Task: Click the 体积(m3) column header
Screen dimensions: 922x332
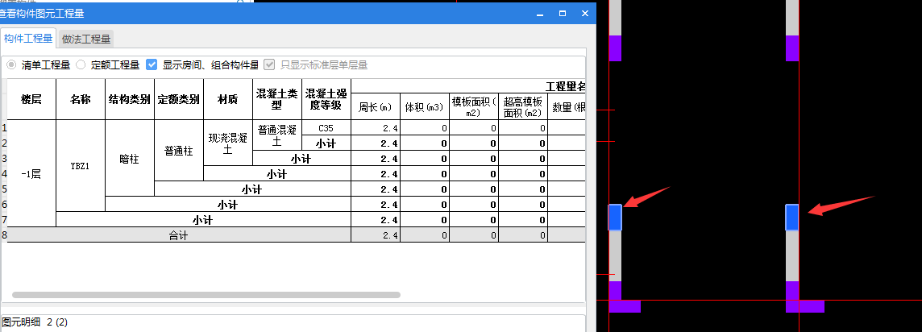Action: 425,106
